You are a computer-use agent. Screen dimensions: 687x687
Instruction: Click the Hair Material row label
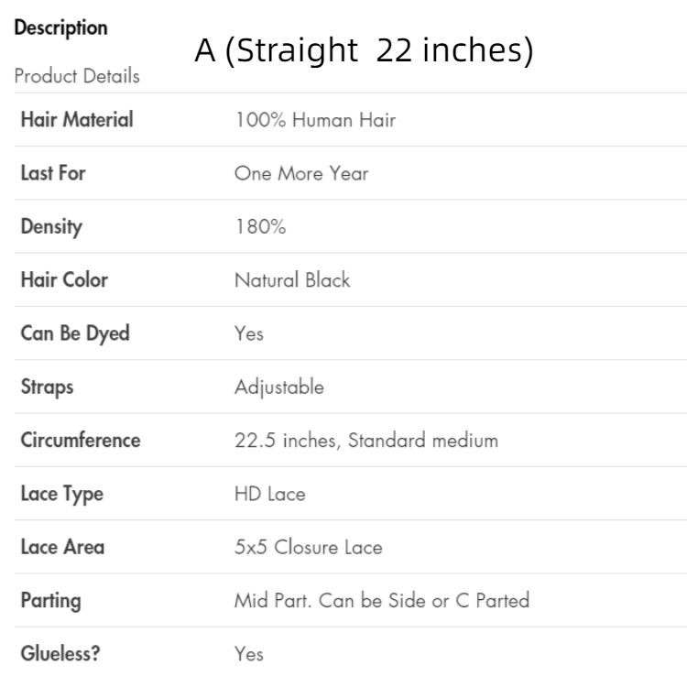[x=77, y=119]
